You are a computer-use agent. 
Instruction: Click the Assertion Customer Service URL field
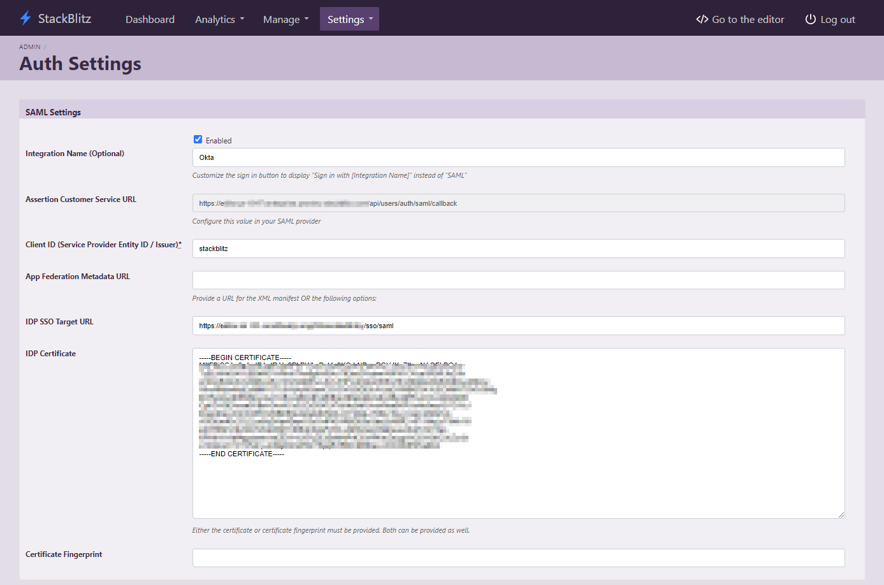[x=518, y=203]
